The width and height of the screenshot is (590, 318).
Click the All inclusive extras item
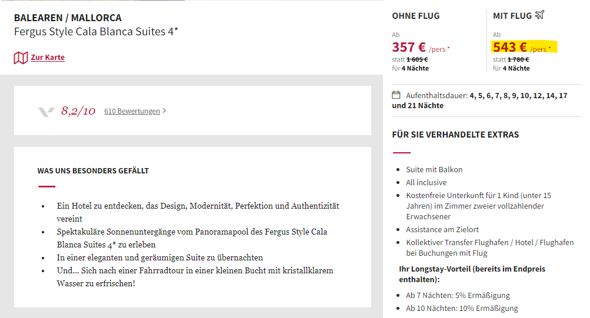click(426, 182)
